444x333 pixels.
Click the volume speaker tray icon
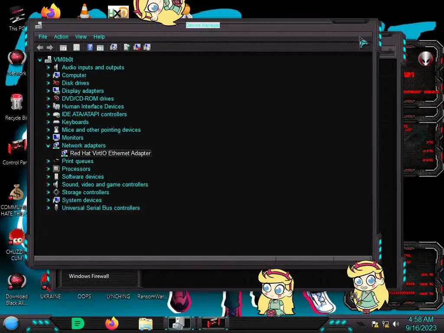(396, 323)
